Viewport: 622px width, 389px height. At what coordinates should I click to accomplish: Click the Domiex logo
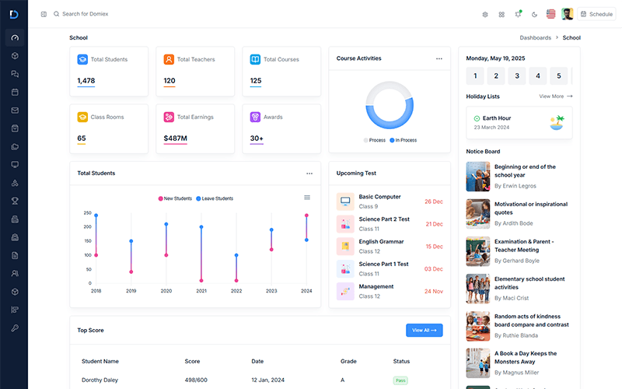pos(14,14)
